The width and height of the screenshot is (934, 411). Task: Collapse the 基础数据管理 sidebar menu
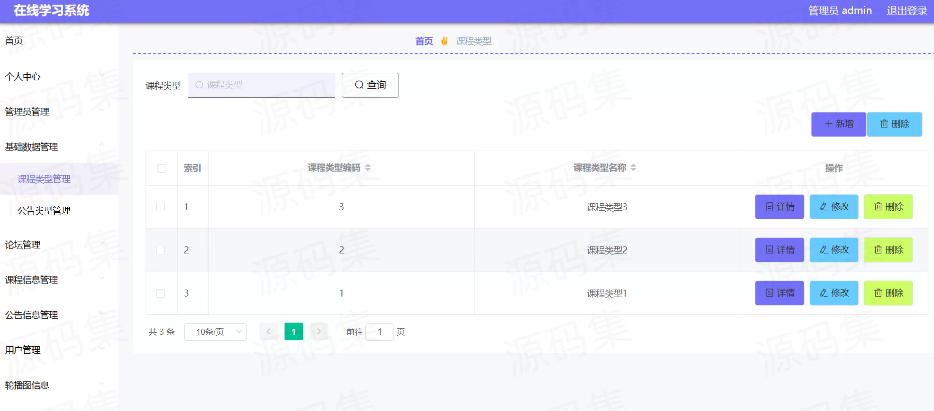point(59,147)
